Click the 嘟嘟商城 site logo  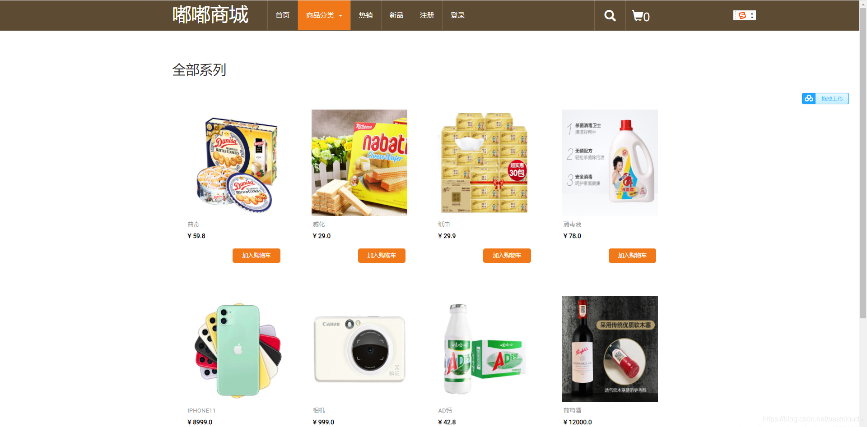210,15
